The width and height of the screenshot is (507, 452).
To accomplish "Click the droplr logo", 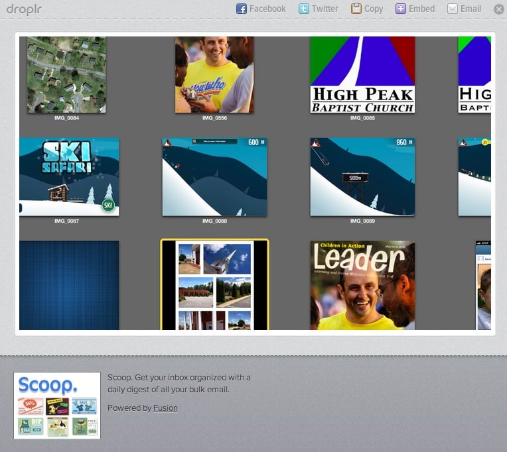I will coord(25,9).
